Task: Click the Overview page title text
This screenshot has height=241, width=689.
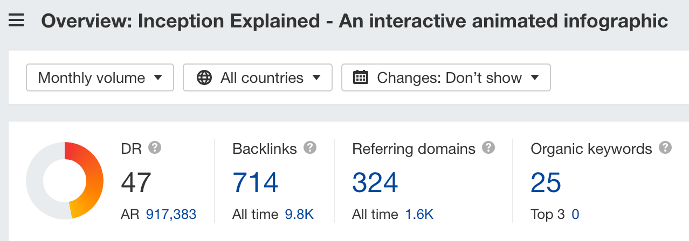Action: (354, 22)
